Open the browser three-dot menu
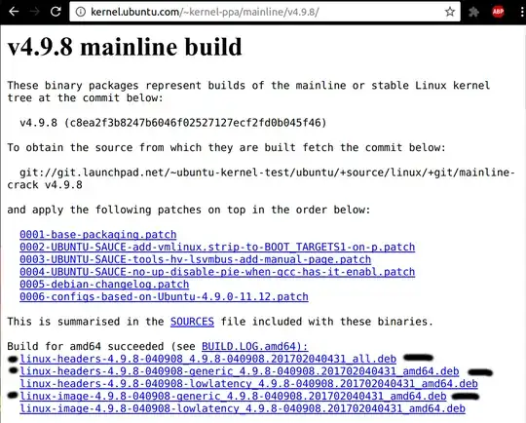 tap(522, 12)
